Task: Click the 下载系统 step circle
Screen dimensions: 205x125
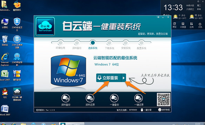Action: [109, 43]
